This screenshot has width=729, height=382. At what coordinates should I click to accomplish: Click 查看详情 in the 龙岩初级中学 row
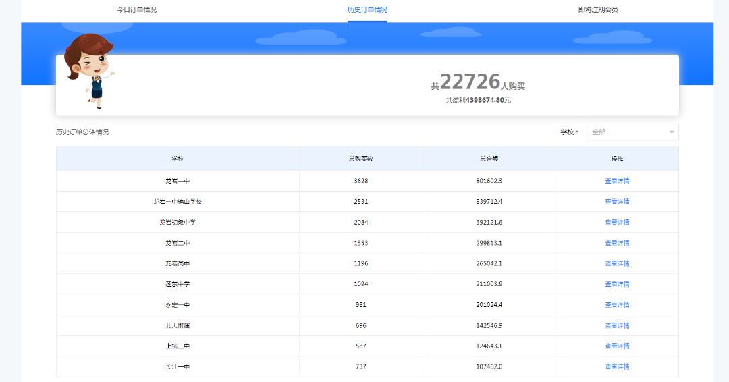(617, 222)
